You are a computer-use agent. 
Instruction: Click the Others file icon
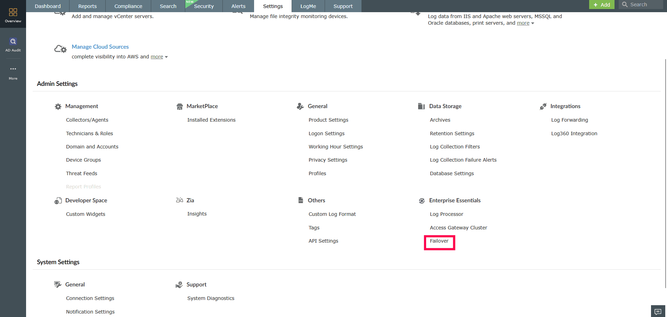click(x=301, y=200)
